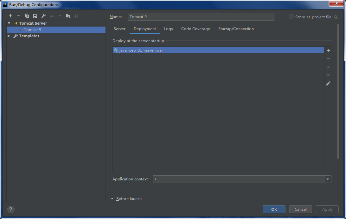Click into the Name text field
346x219 pixels.
201,17
